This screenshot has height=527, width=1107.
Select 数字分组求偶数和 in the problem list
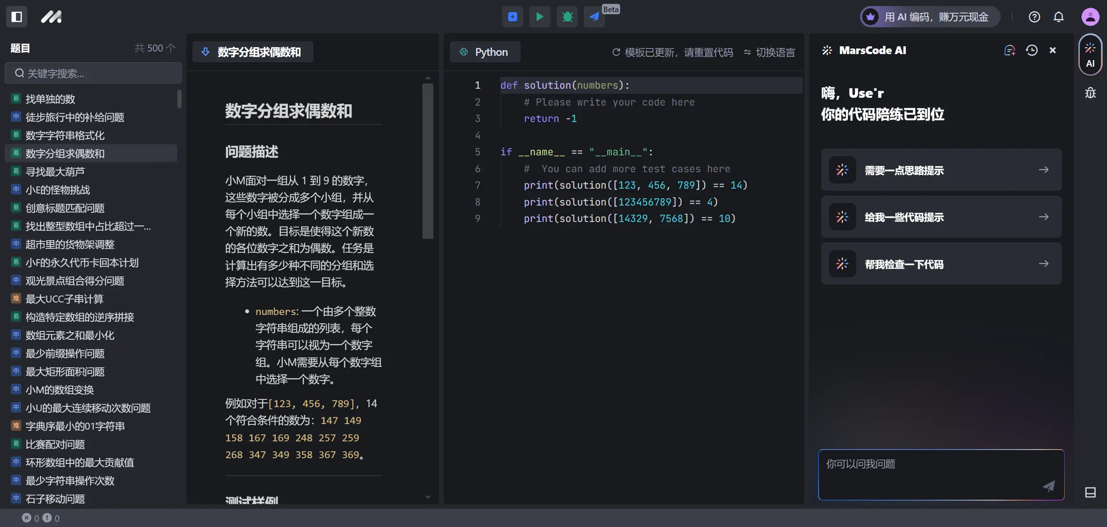[x=91, y=154]
